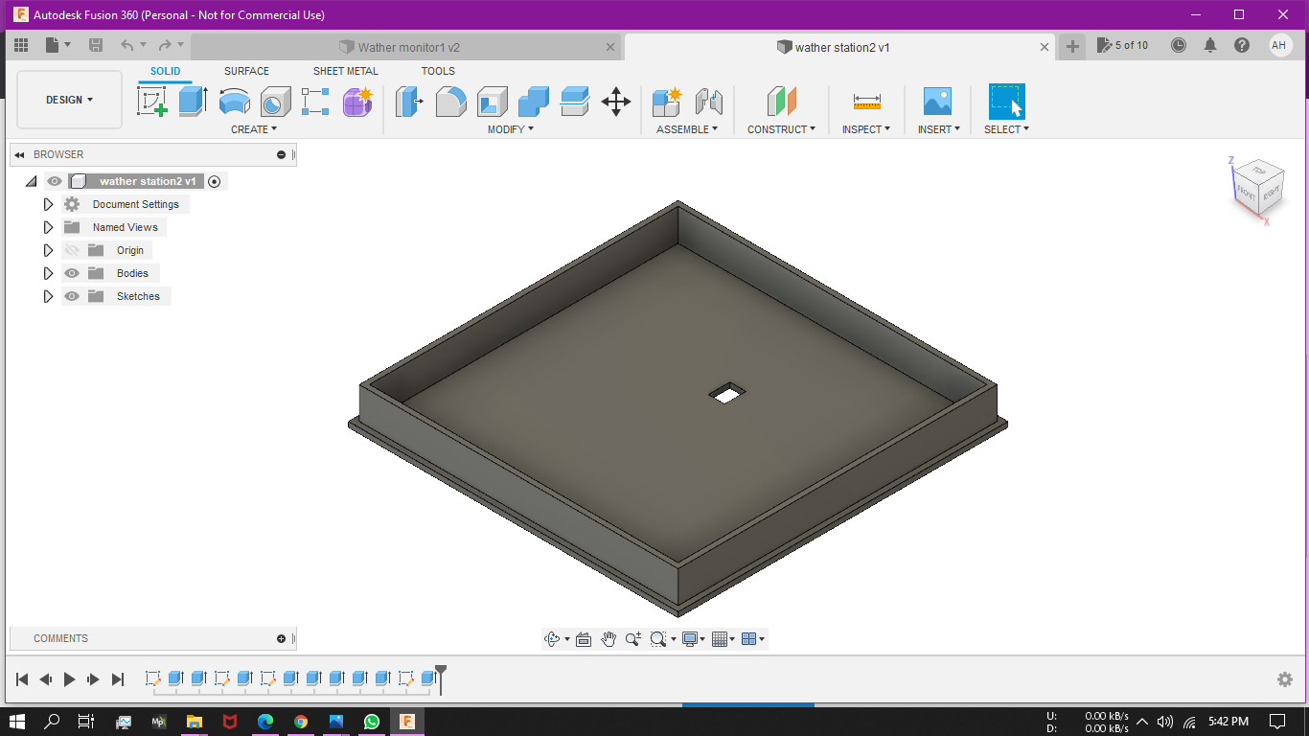Toggle visibility of Bodies folder
The width and height of the screenshot is (1309, 736).
pos(72,273)
